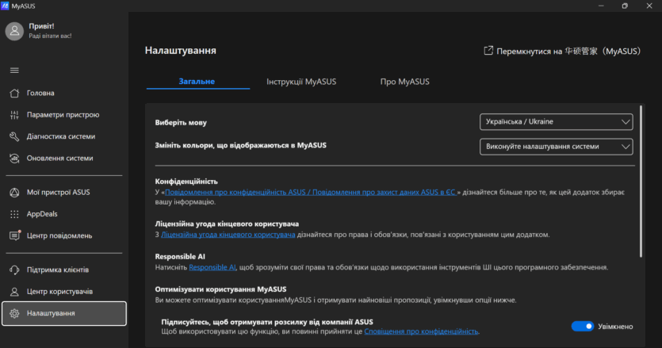Click the hamburger menu icon in sidebar
662x348 pixels.
coord(13,71)
